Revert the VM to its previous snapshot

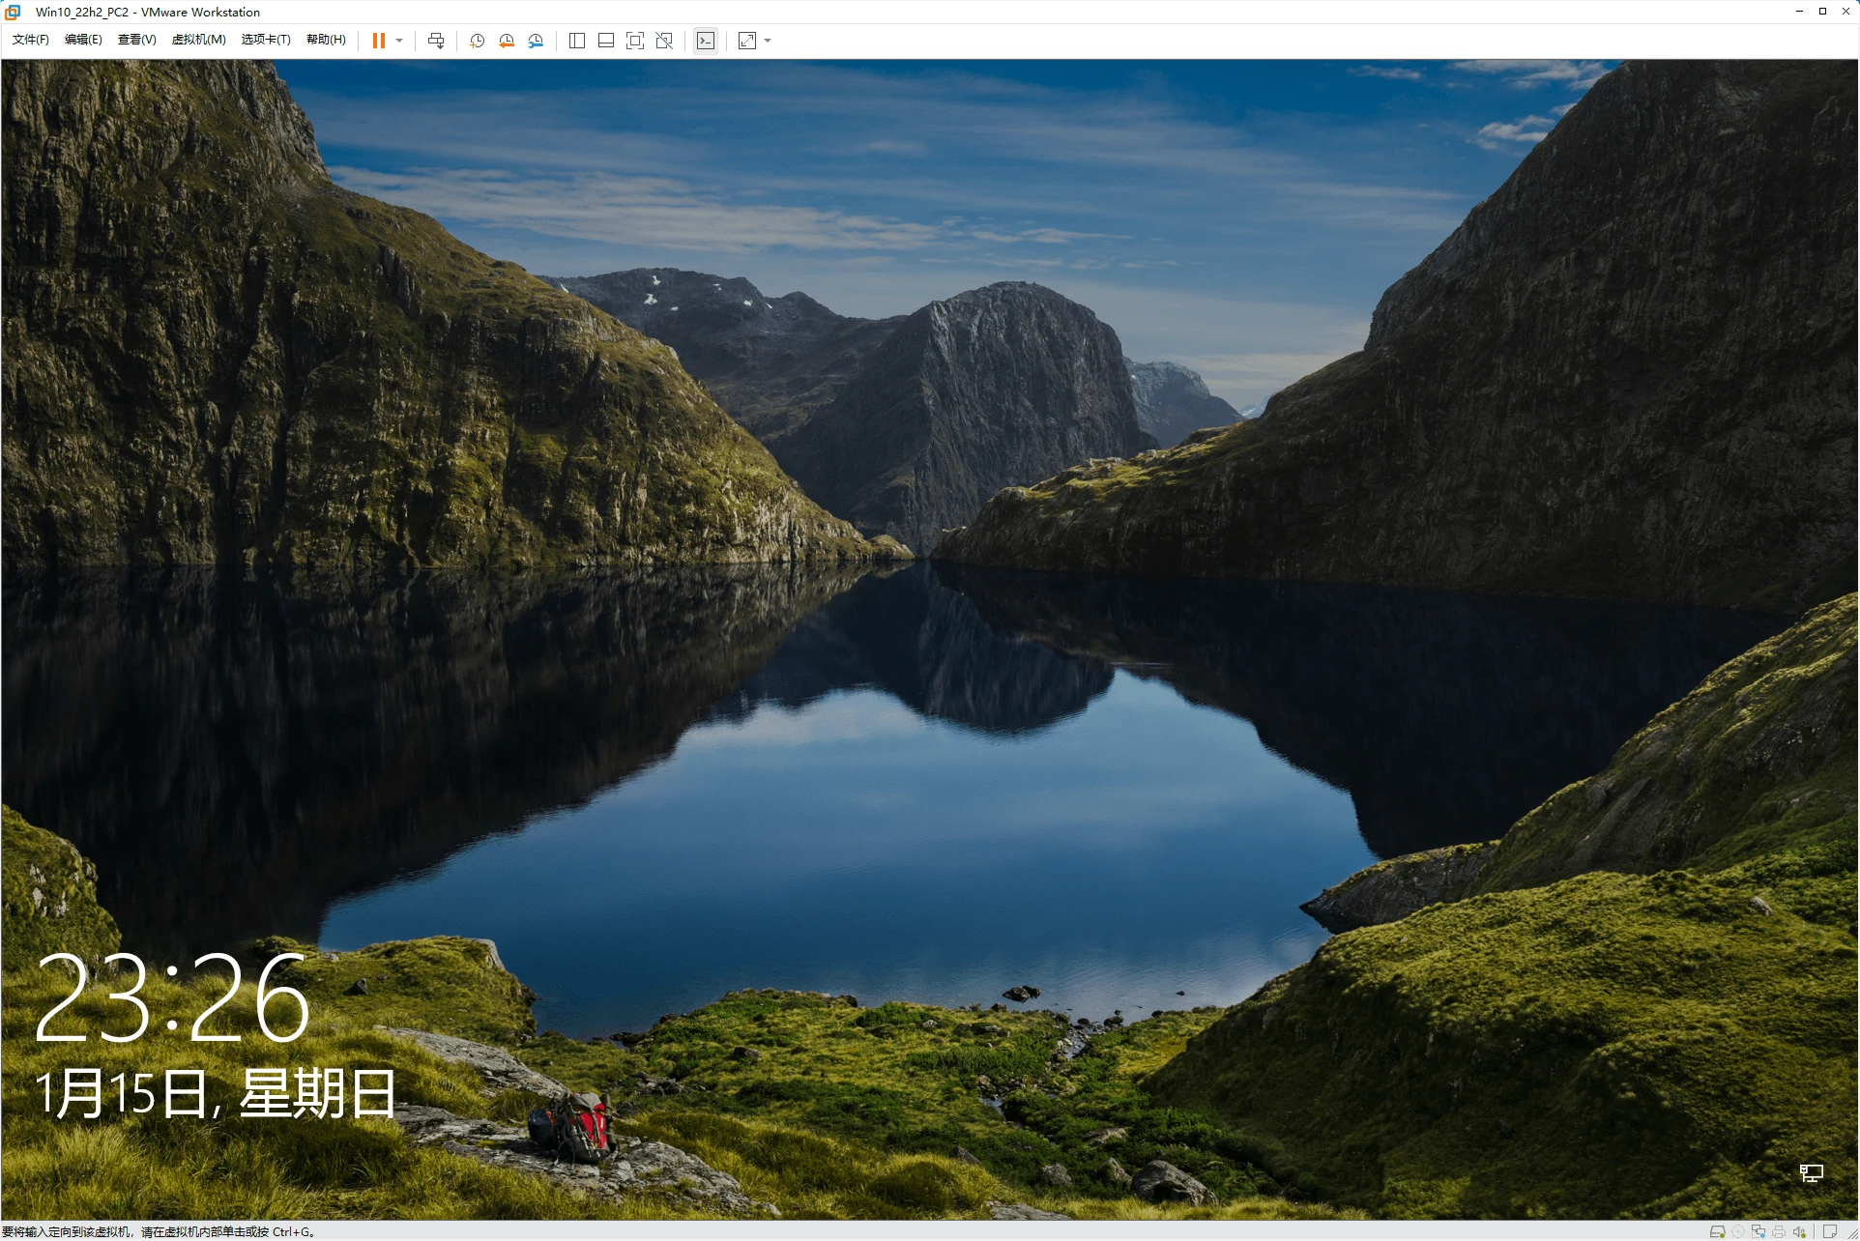pyautogui.click(x=507, y=41)
